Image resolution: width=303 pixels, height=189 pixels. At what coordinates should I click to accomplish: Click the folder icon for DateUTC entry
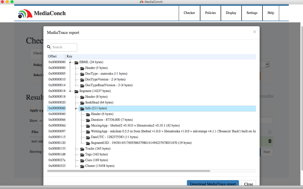click(x=88, y=137)
